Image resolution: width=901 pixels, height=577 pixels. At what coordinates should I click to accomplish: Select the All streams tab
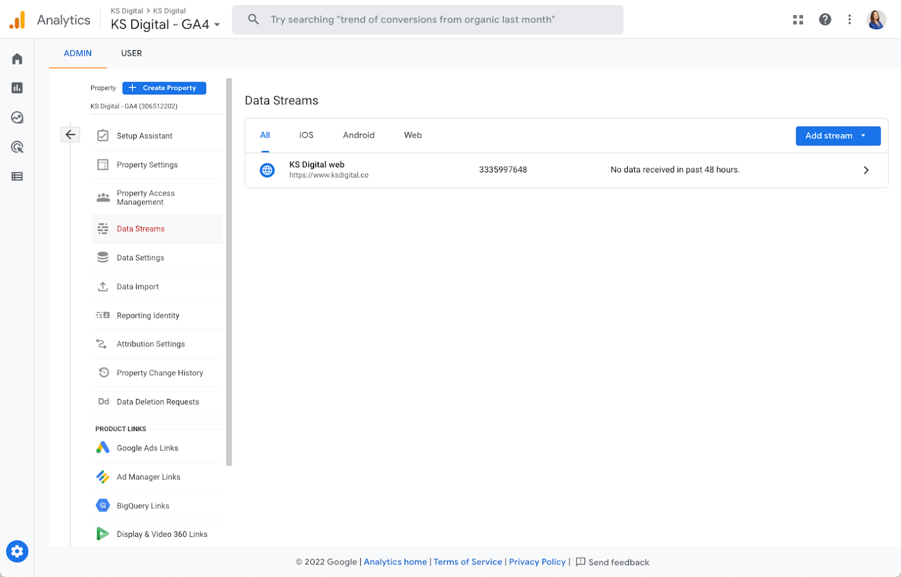point(265,135)
